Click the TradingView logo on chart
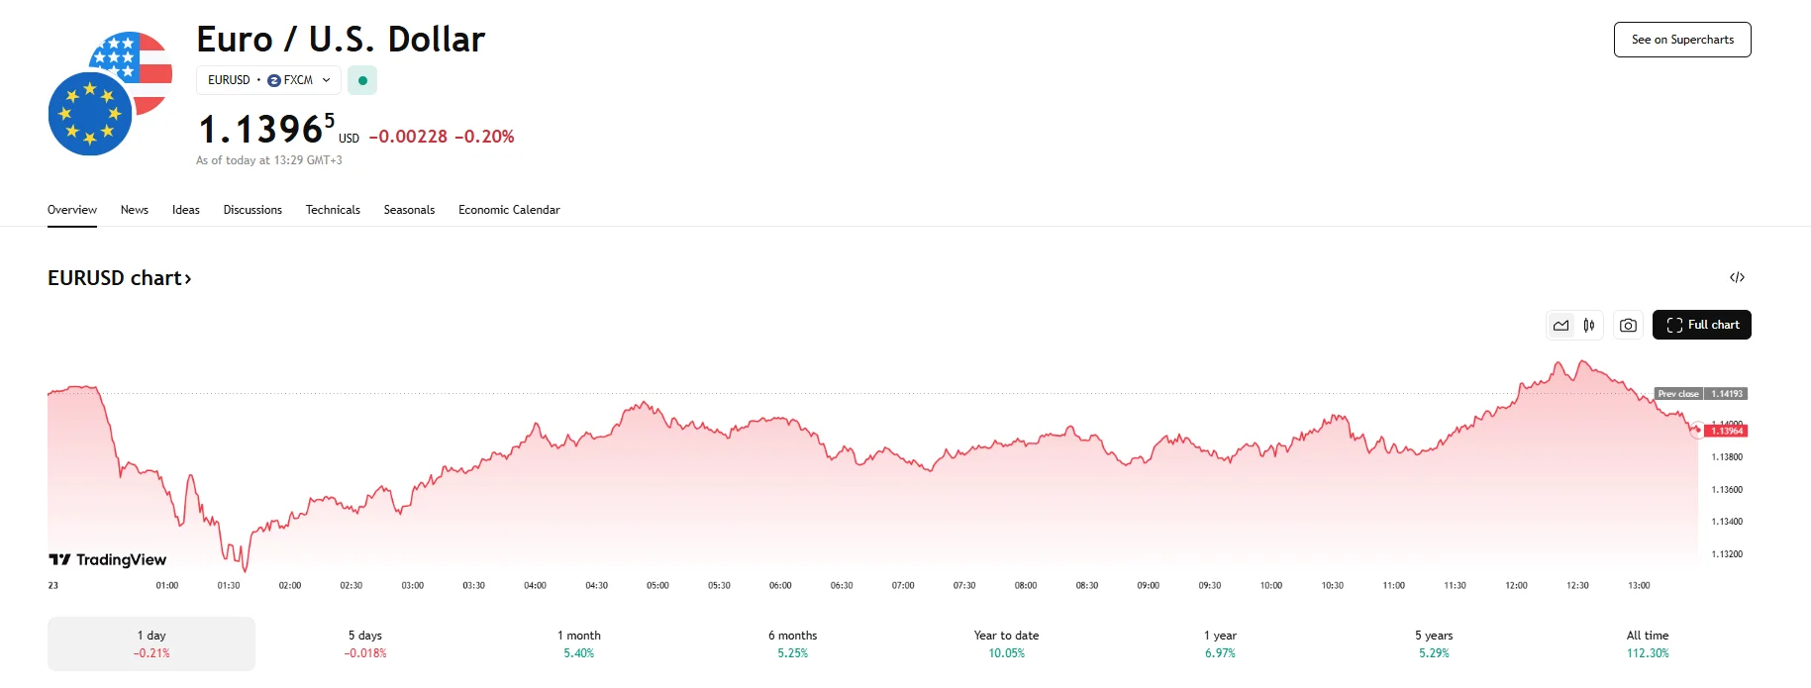This screenshot has width=1811, height=688. point(108,560)
